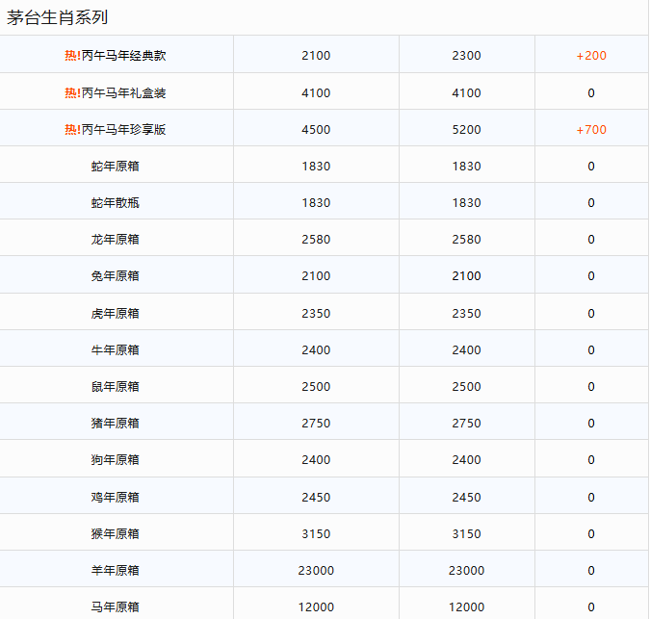Click the 茅台生肖系列 section heading
This screenshot has width=650, height=619.
(58, 17)
